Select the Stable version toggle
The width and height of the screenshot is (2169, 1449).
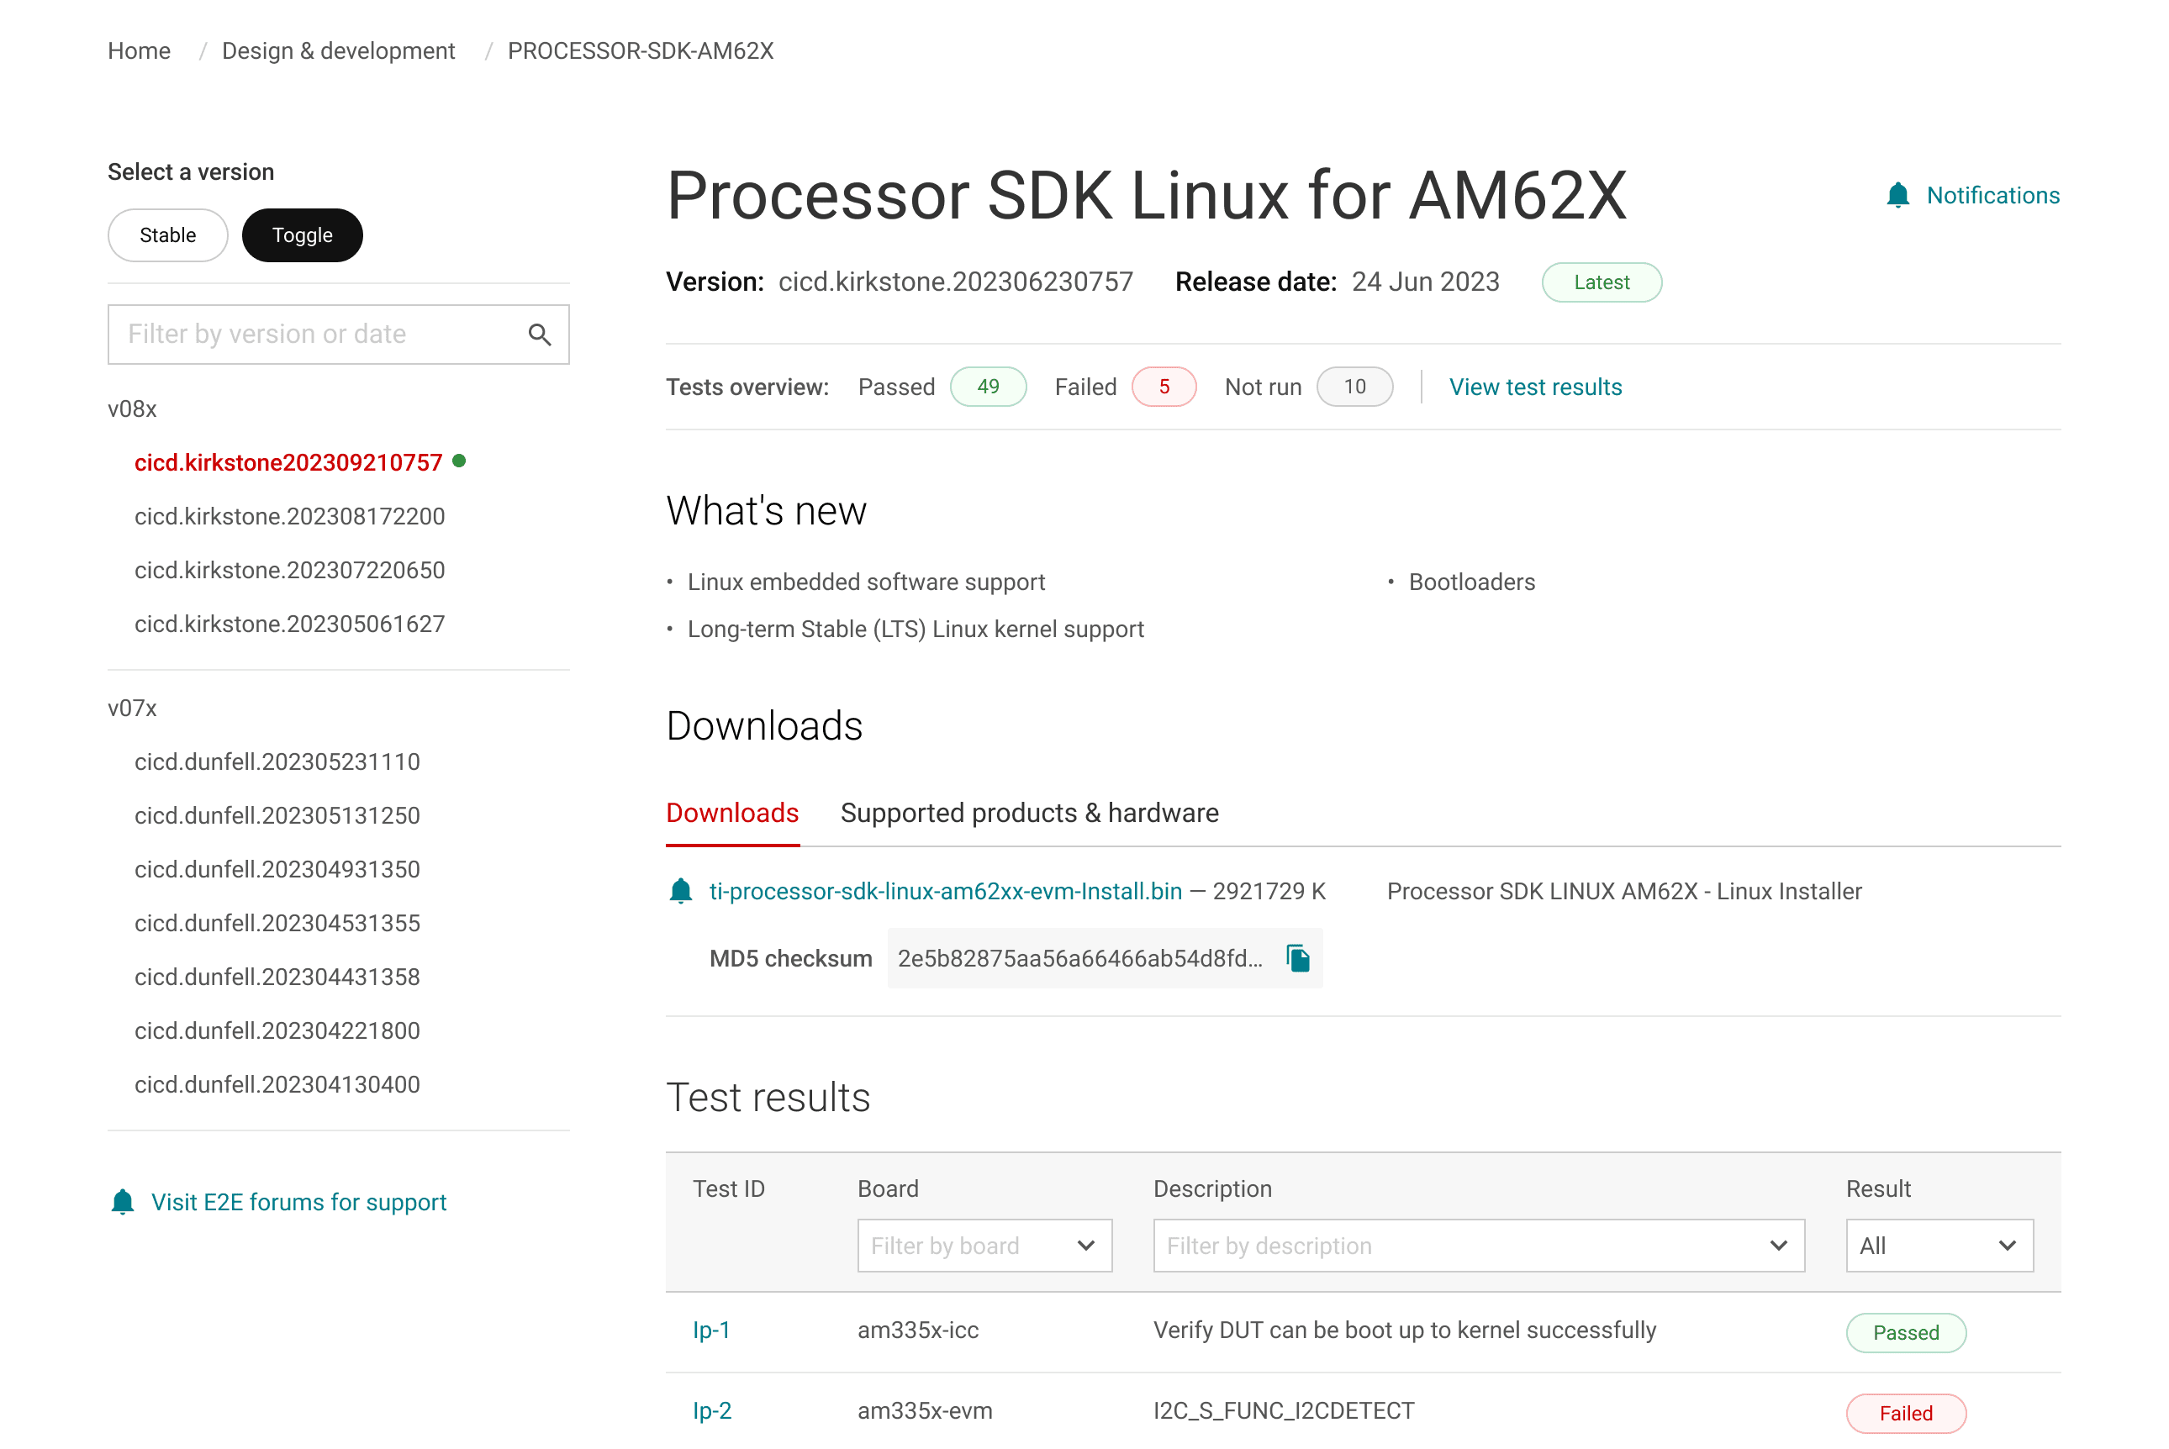(x=167, y=234)
